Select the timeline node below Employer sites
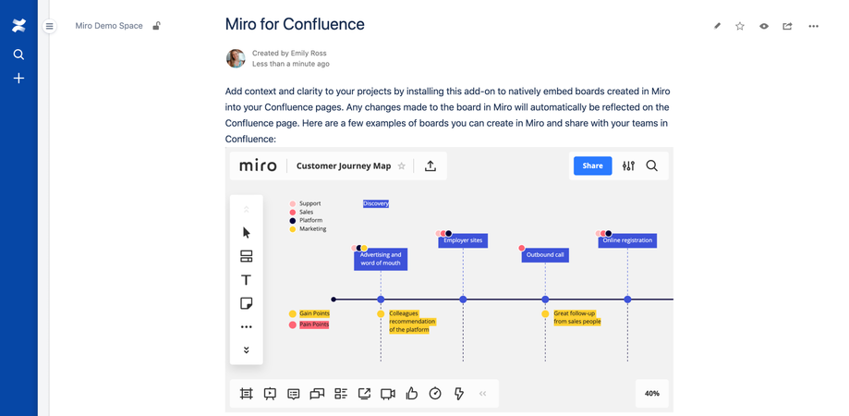849x416 pixels. click(463, 300)
